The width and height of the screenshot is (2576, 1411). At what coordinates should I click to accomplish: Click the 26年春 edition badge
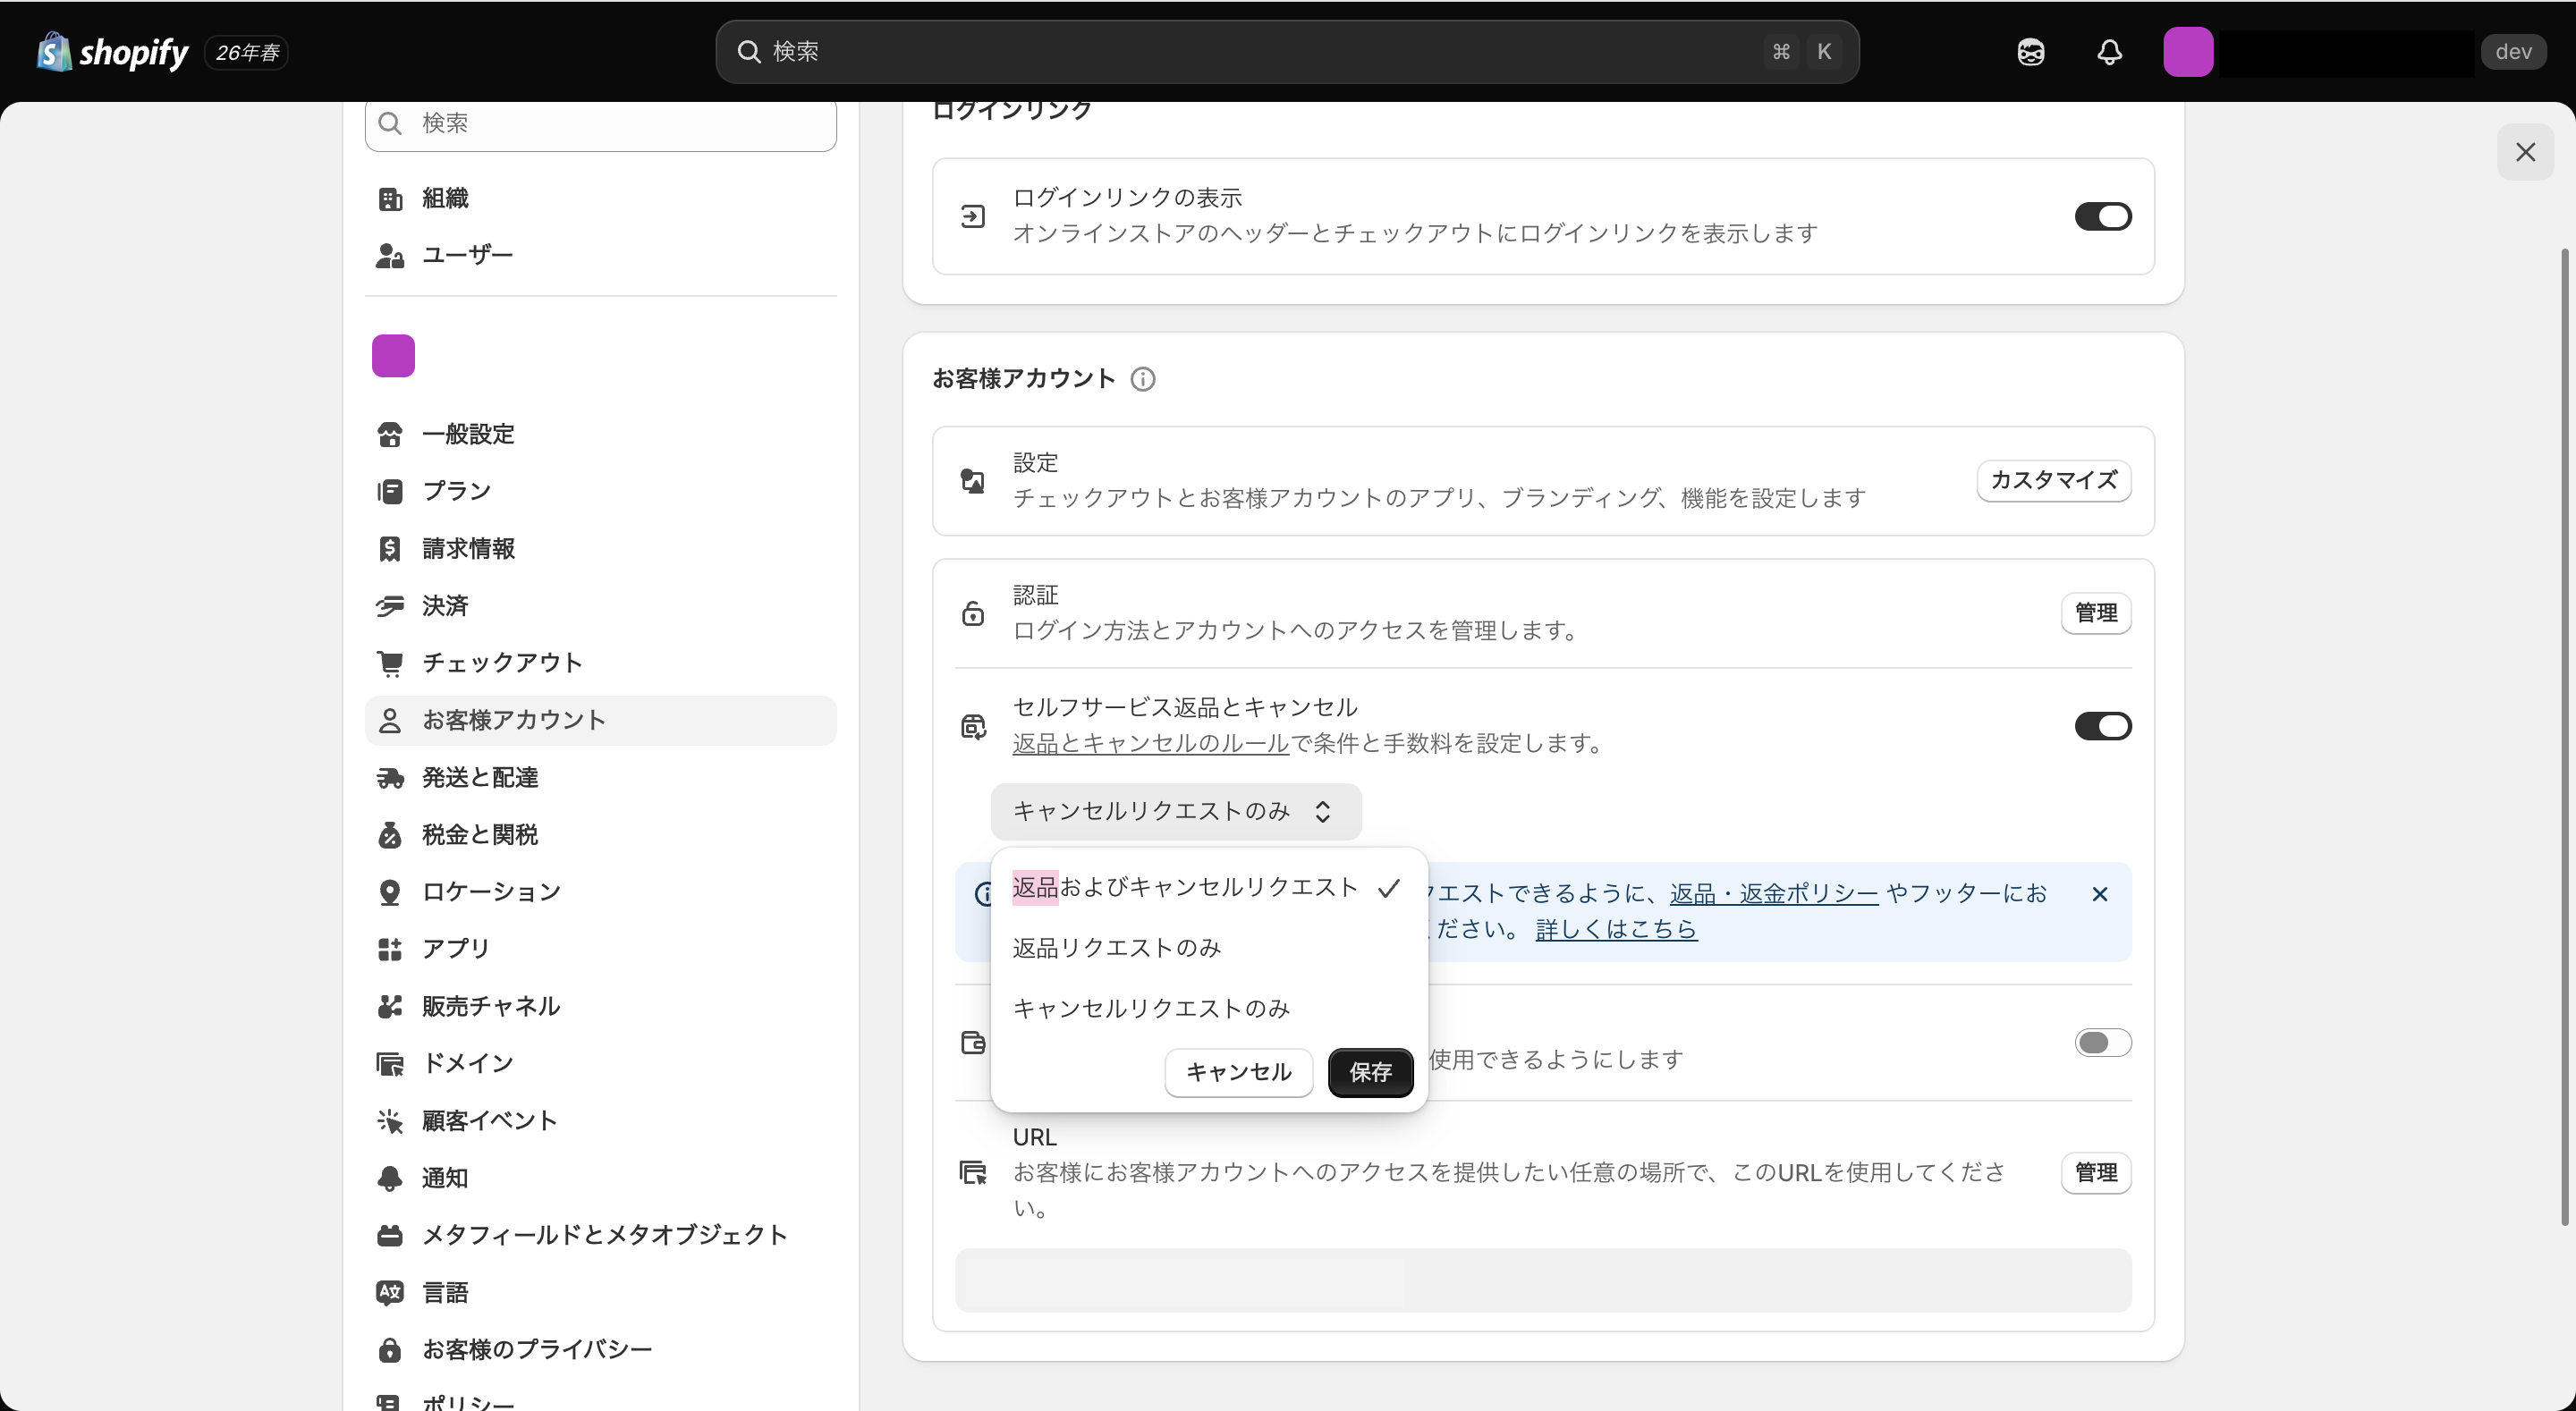(x=246, y=52)
